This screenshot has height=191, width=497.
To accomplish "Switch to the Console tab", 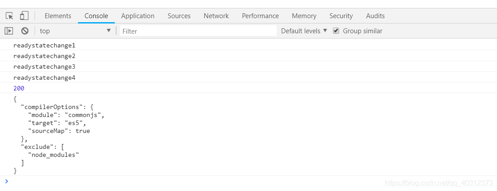I will 96,16.
